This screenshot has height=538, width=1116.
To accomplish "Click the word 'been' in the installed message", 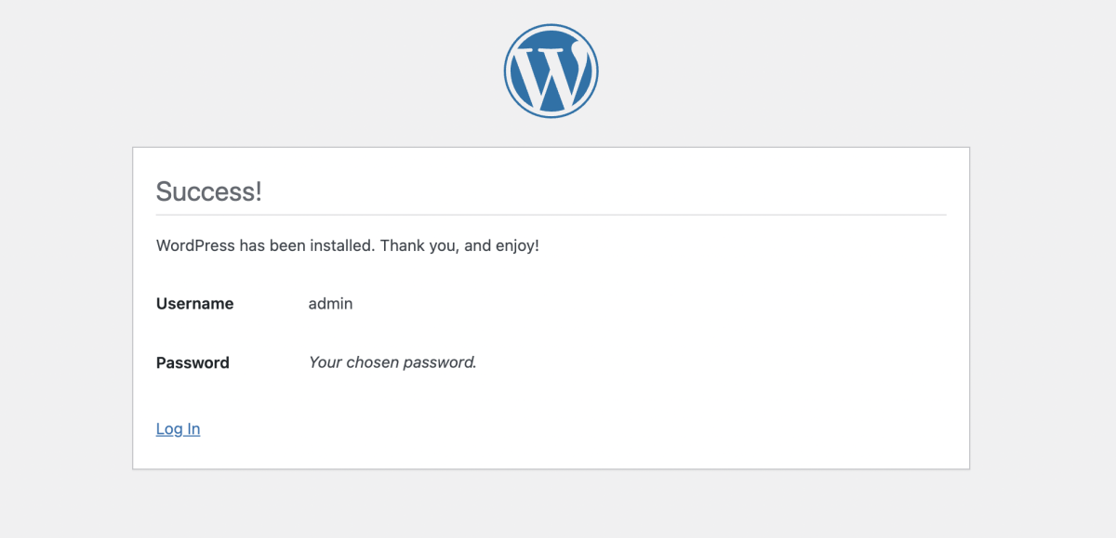I will pos(288,246).
